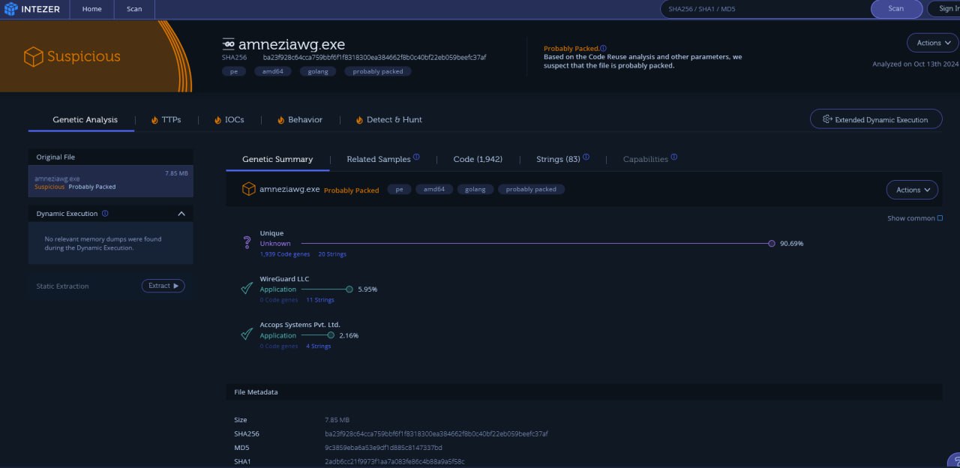The height and width of the screenshot is (468, 960).
Task: Click the checkmark icon for WireGuard LLC
Action: [x=247, y=289]
